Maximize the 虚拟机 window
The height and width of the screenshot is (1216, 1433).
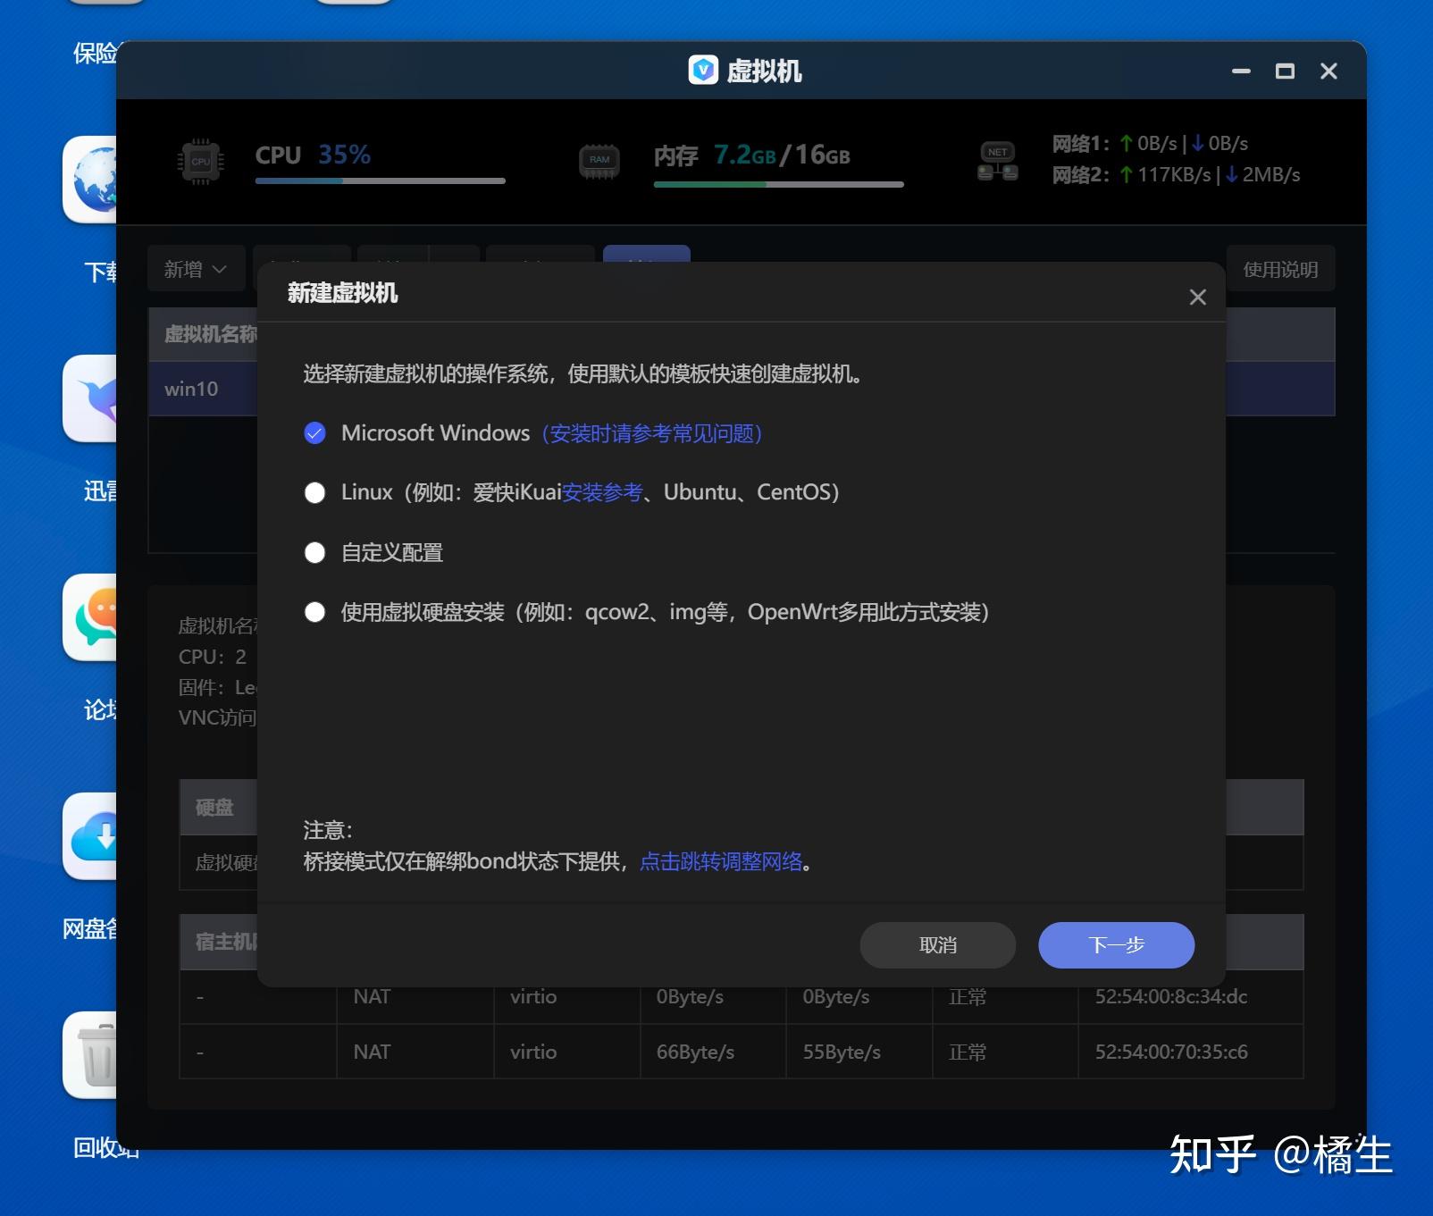tap(1285, 71)
